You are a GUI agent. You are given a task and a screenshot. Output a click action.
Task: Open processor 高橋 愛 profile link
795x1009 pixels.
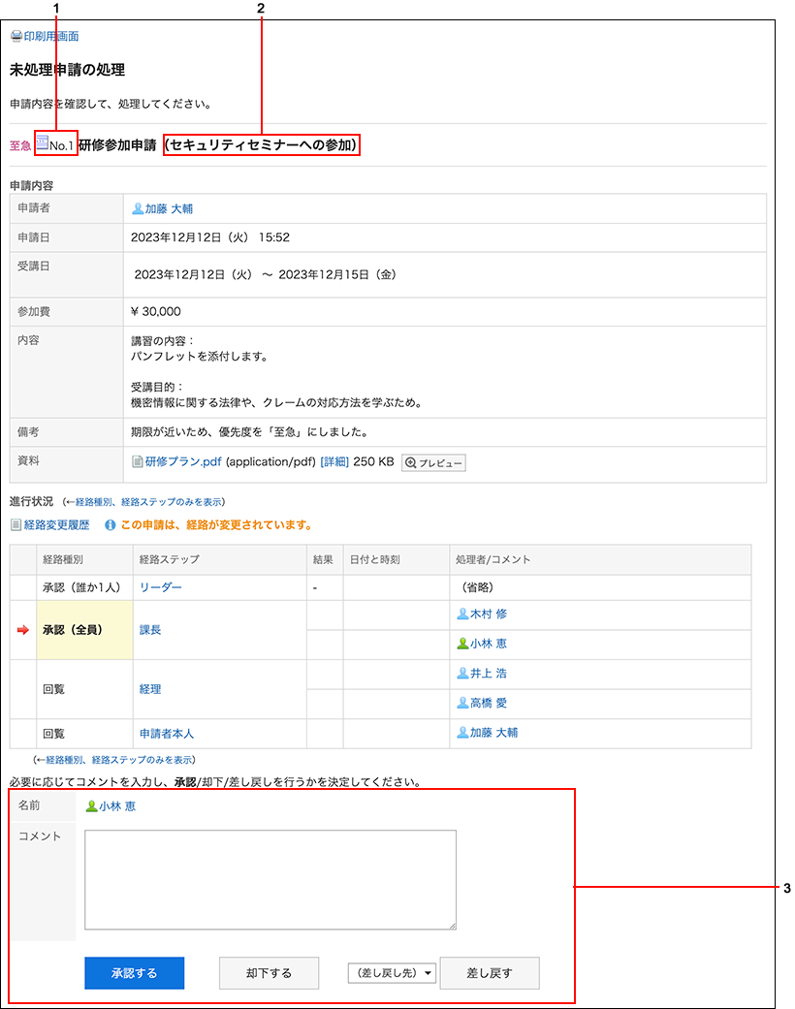click(x=488, y=703)
